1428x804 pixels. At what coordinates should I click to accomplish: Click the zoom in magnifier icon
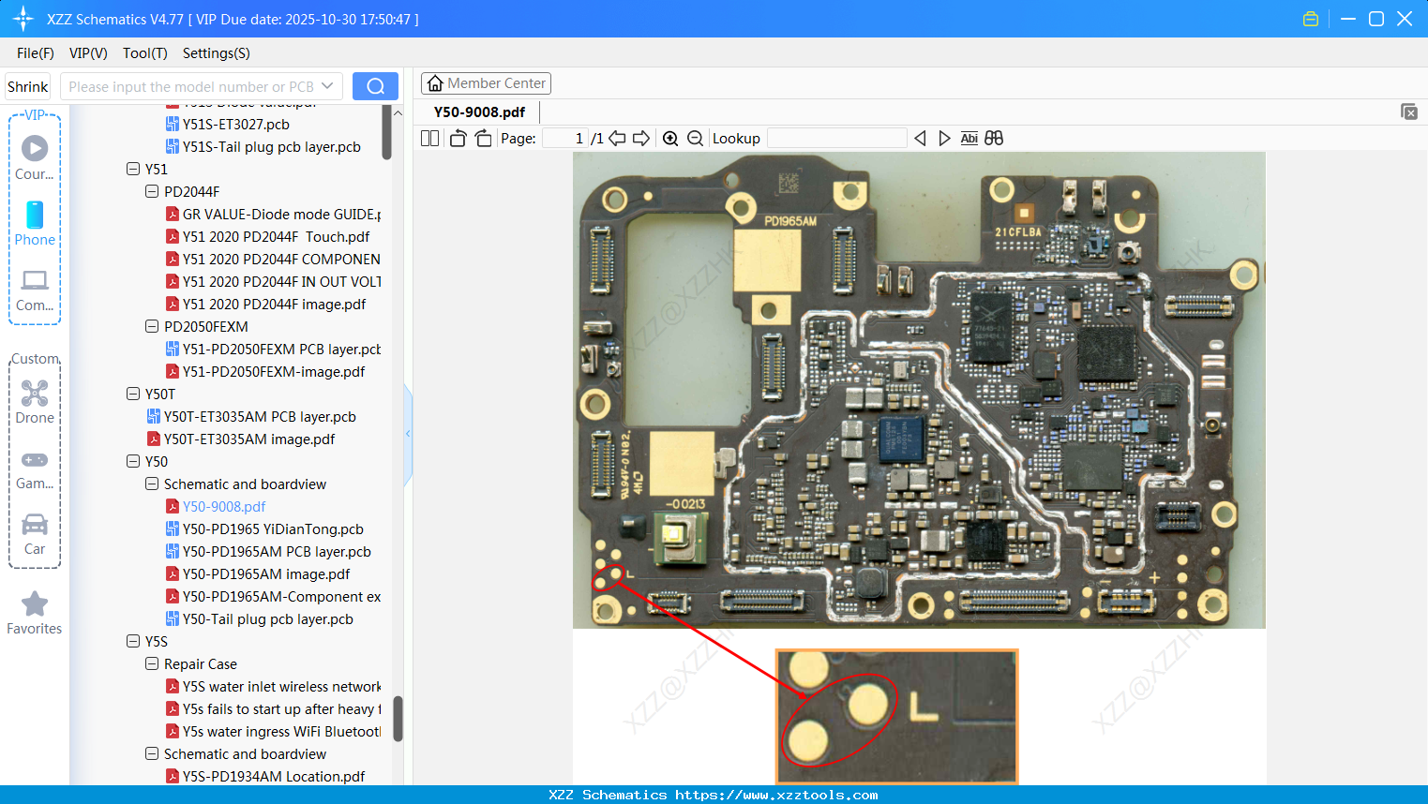click(670, 139)
